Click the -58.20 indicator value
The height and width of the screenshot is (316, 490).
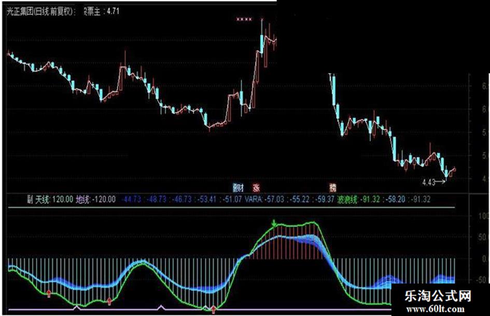pyautogui.click(x=395, y=199)
